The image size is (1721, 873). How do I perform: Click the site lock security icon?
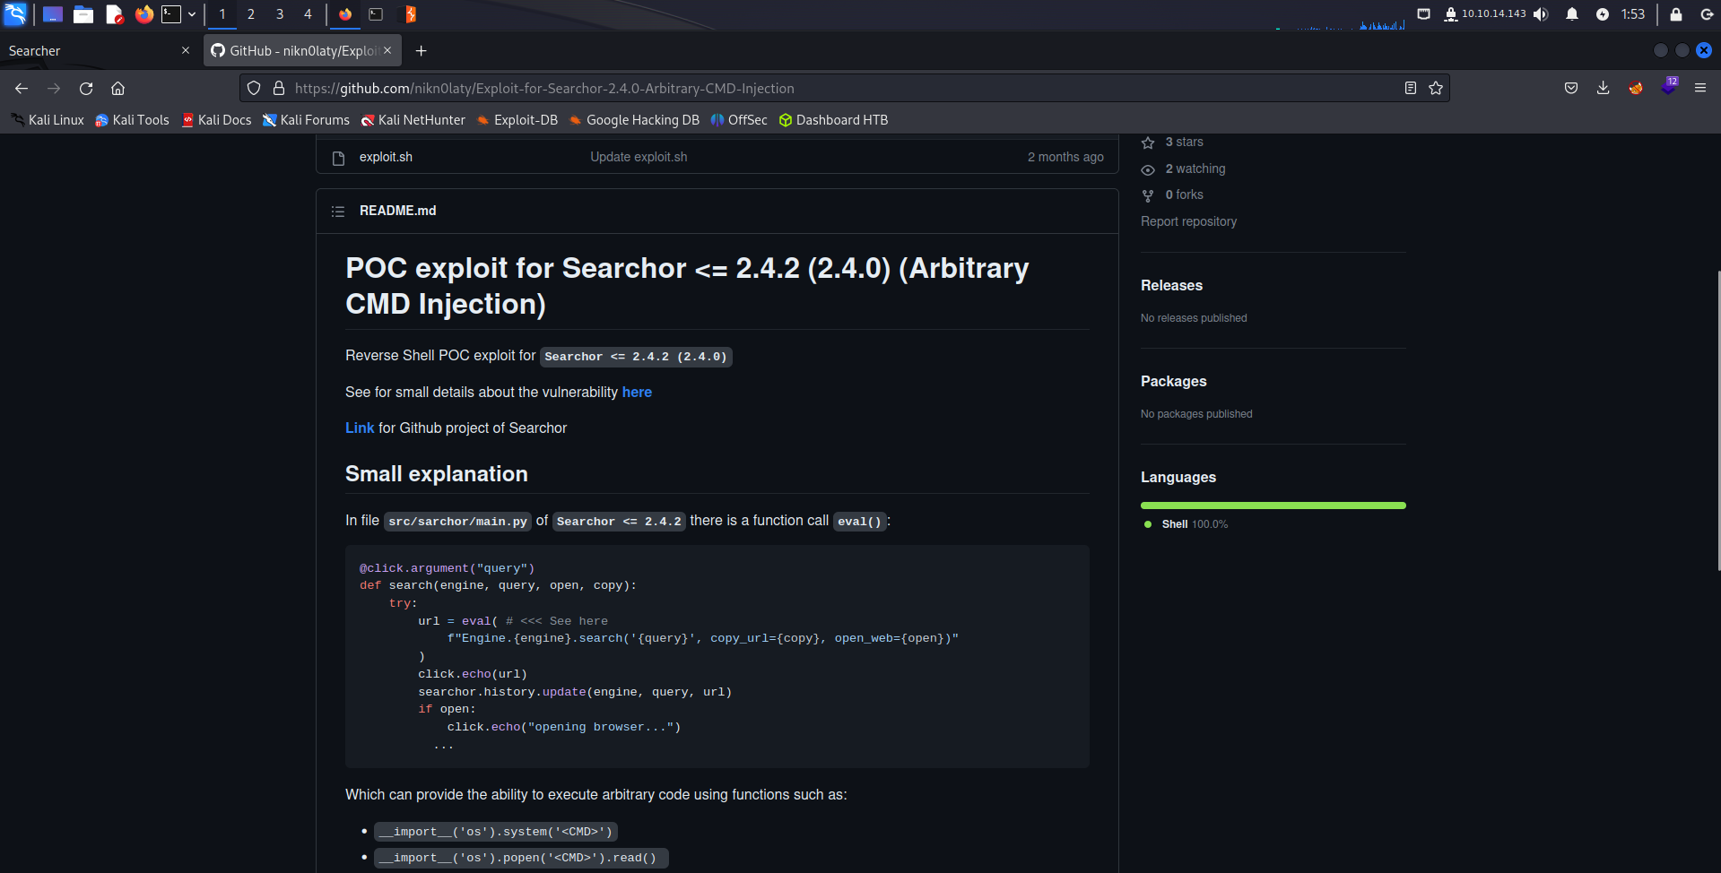[x=279, y=89]
